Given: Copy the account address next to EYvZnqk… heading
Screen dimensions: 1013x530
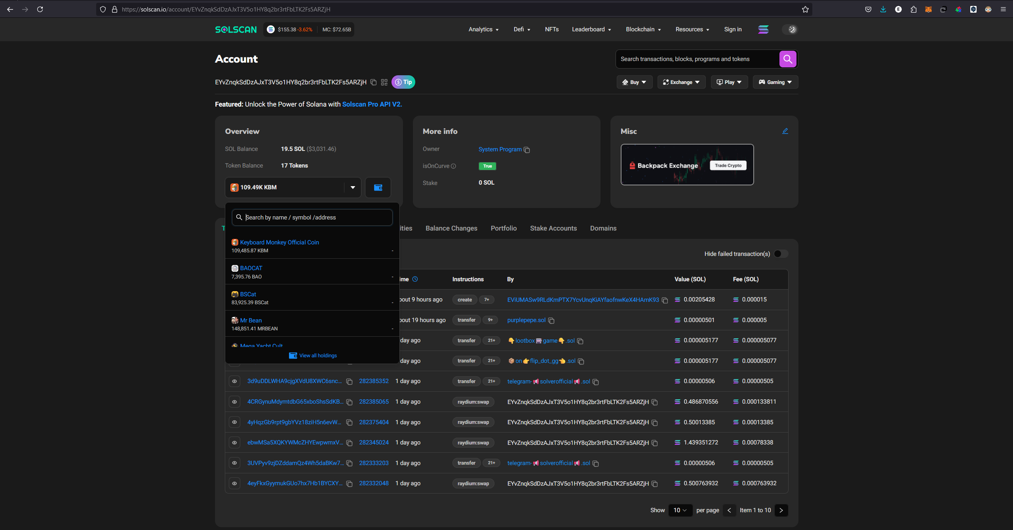Looking at the screenshot, I should tap(373, 82).
